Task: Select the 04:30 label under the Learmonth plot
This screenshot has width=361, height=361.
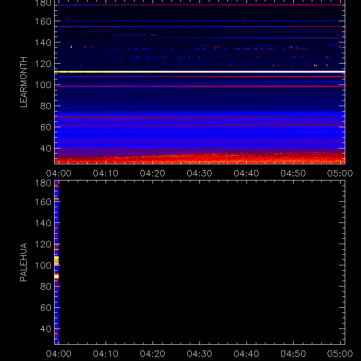Action: (199, 173)
